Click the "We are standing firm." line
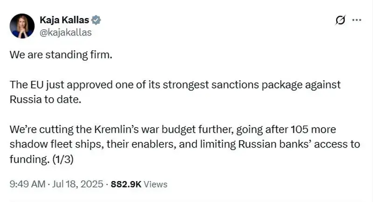Viewport: 373px width, 202px height. [x=61, y=55]
